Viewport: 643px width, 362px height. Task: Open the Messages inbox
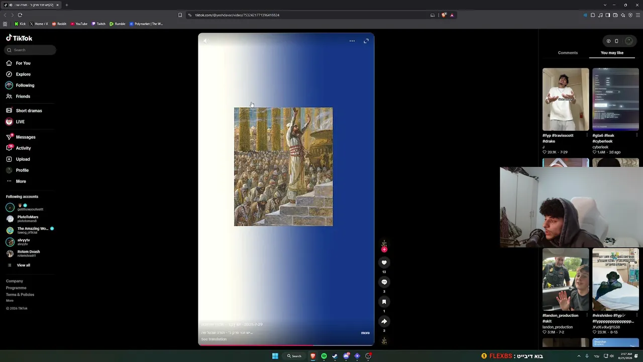point(21,137)
